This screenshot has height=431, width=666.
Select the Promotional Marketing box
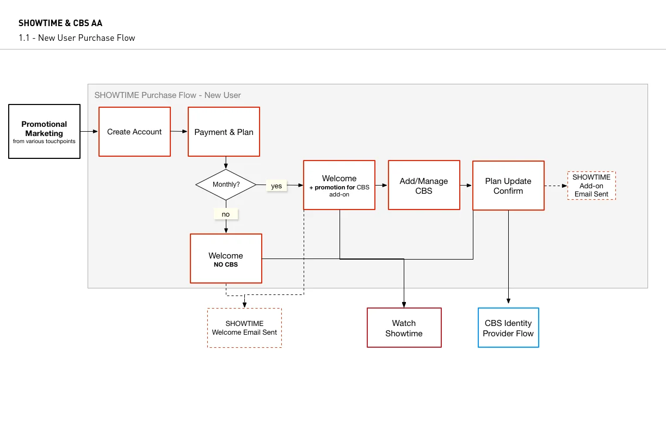coord(45,132)
